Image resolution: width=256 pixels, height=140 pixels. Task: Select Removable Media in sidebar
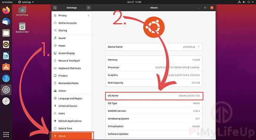coord(72,83)
